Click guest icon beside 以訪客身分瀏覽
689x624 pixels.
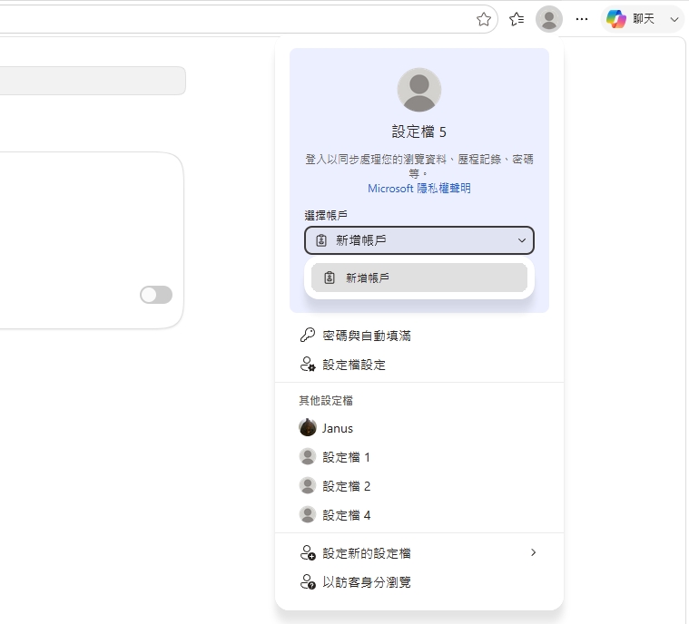[x=308, y=581]
